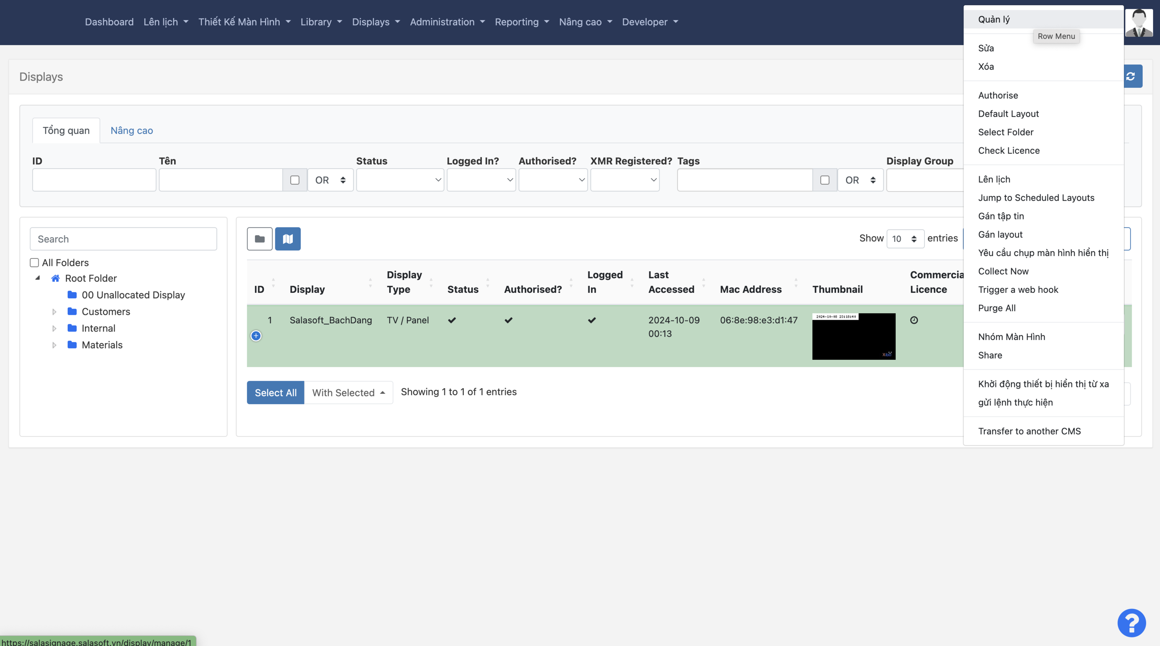1160x646 pixels.
Task: Open the With Selected dropdown
Action: click(348, 392)
